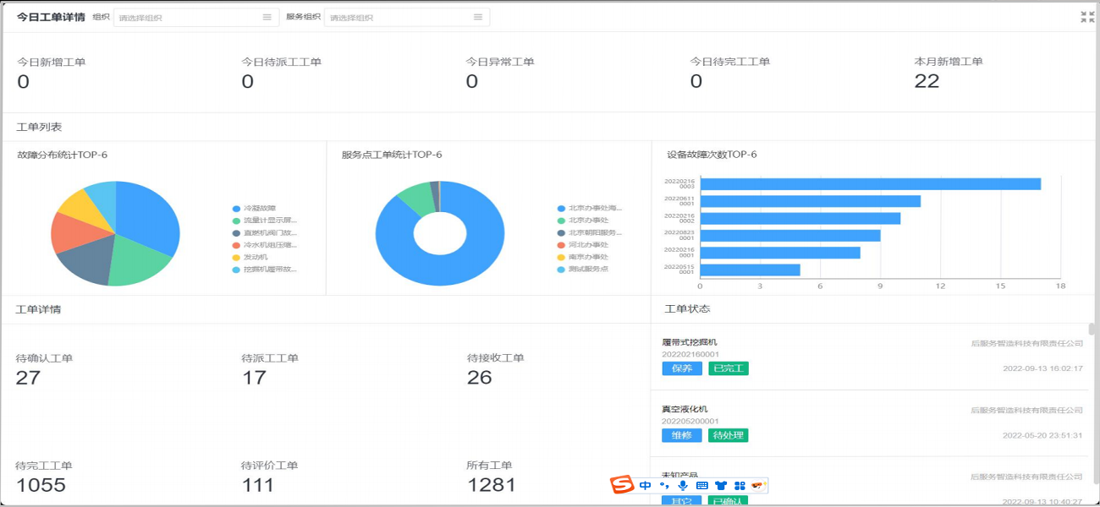Click the 今日待派工工单 value

pos(247,81)
